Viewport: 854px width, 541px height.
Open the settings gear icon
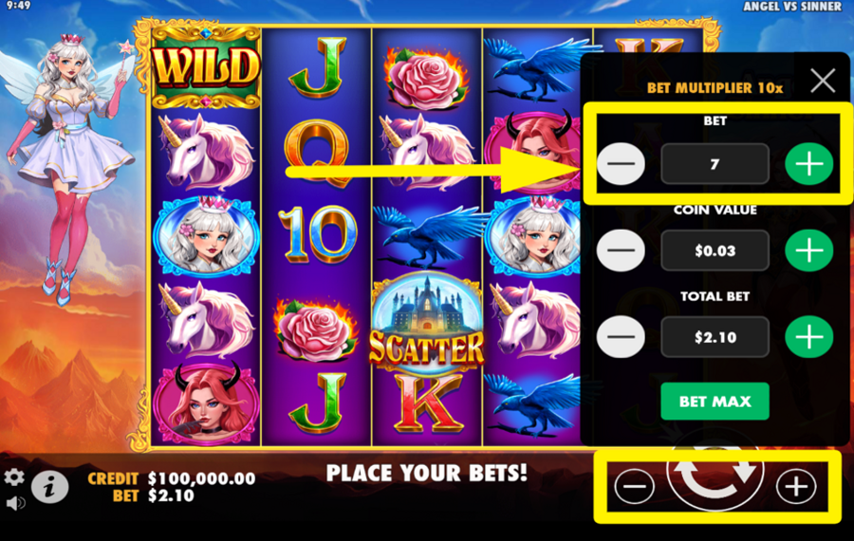[x=14, y=477]
